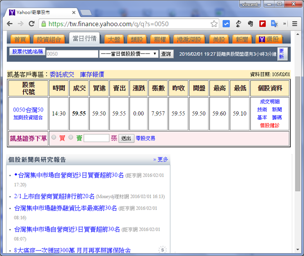Viewport: 304px width, 256px height.
Task: Click the 最低 value 59.10
Action: coord(240,113)
